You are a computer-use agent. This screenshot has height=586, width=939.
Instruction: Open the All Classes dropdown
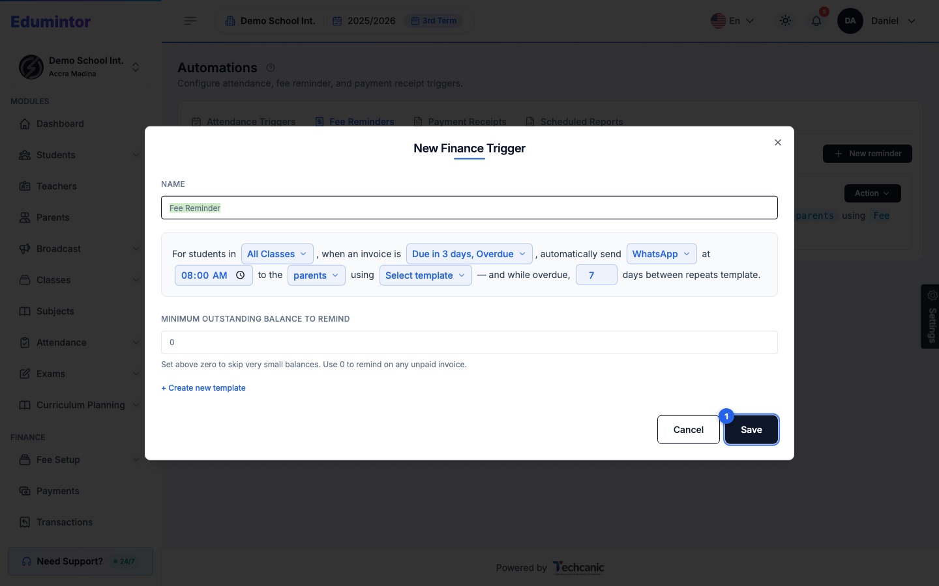pyautogui.click(x=277, y=254)
